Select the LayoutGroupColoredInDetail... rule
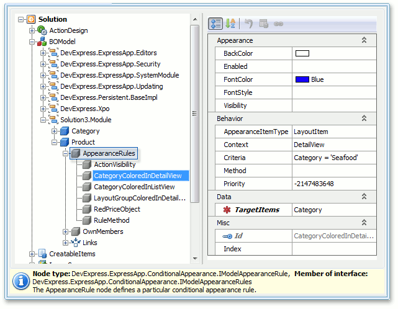Viewport: 398px width, 309px height. [140, 198]
